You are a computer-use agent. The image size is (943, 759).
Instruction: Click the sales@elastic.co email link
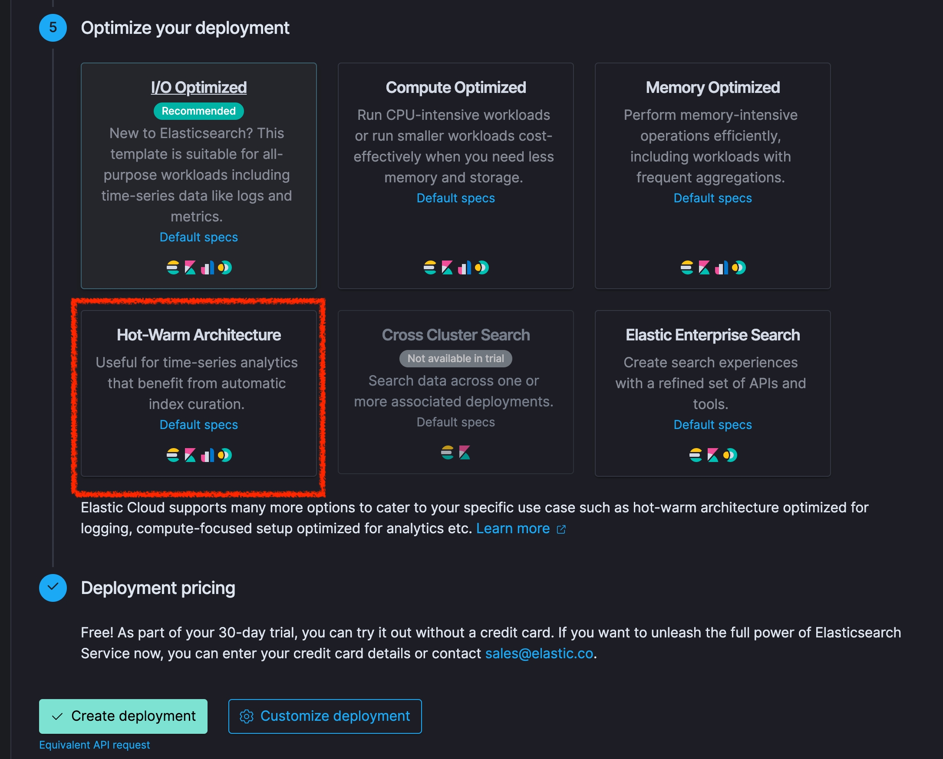coord(539,653)
